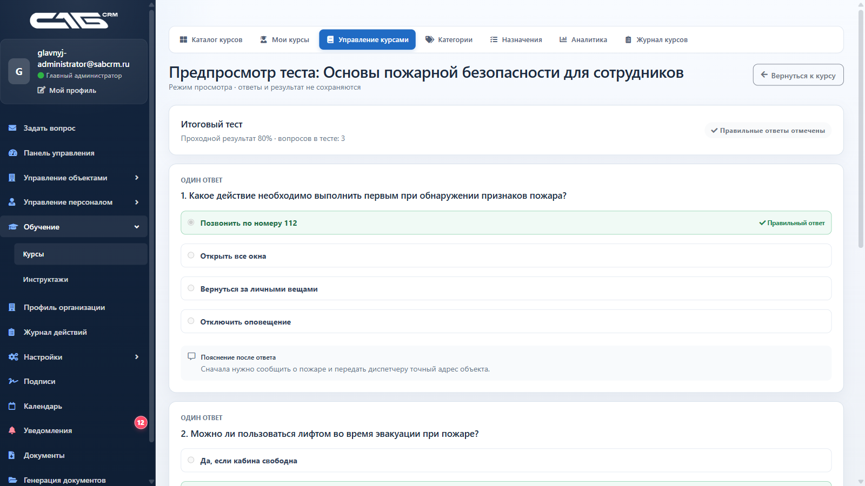Expand the Настройки submenu arrow
This screenshot has height=486, width=865.
(x=137, y=357)
